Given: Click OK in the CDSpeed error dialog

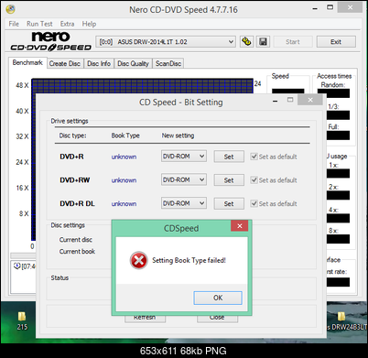Looking at the screenshot, I should click(x=218, y=298).
